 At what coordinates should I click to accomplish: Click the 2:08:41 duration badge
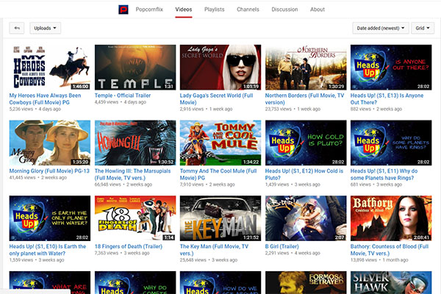(x=421, y=237)
